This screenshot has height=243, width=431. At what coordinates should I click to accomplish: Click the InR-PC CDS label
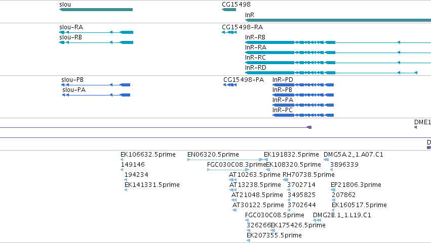pyautogui.click(x=282, y=110)
